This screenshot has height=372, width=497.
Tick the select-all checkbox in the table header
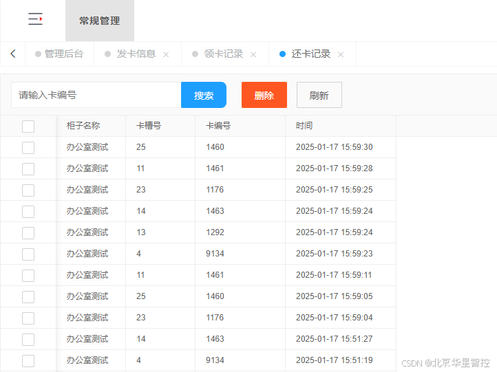coord(28,127)
